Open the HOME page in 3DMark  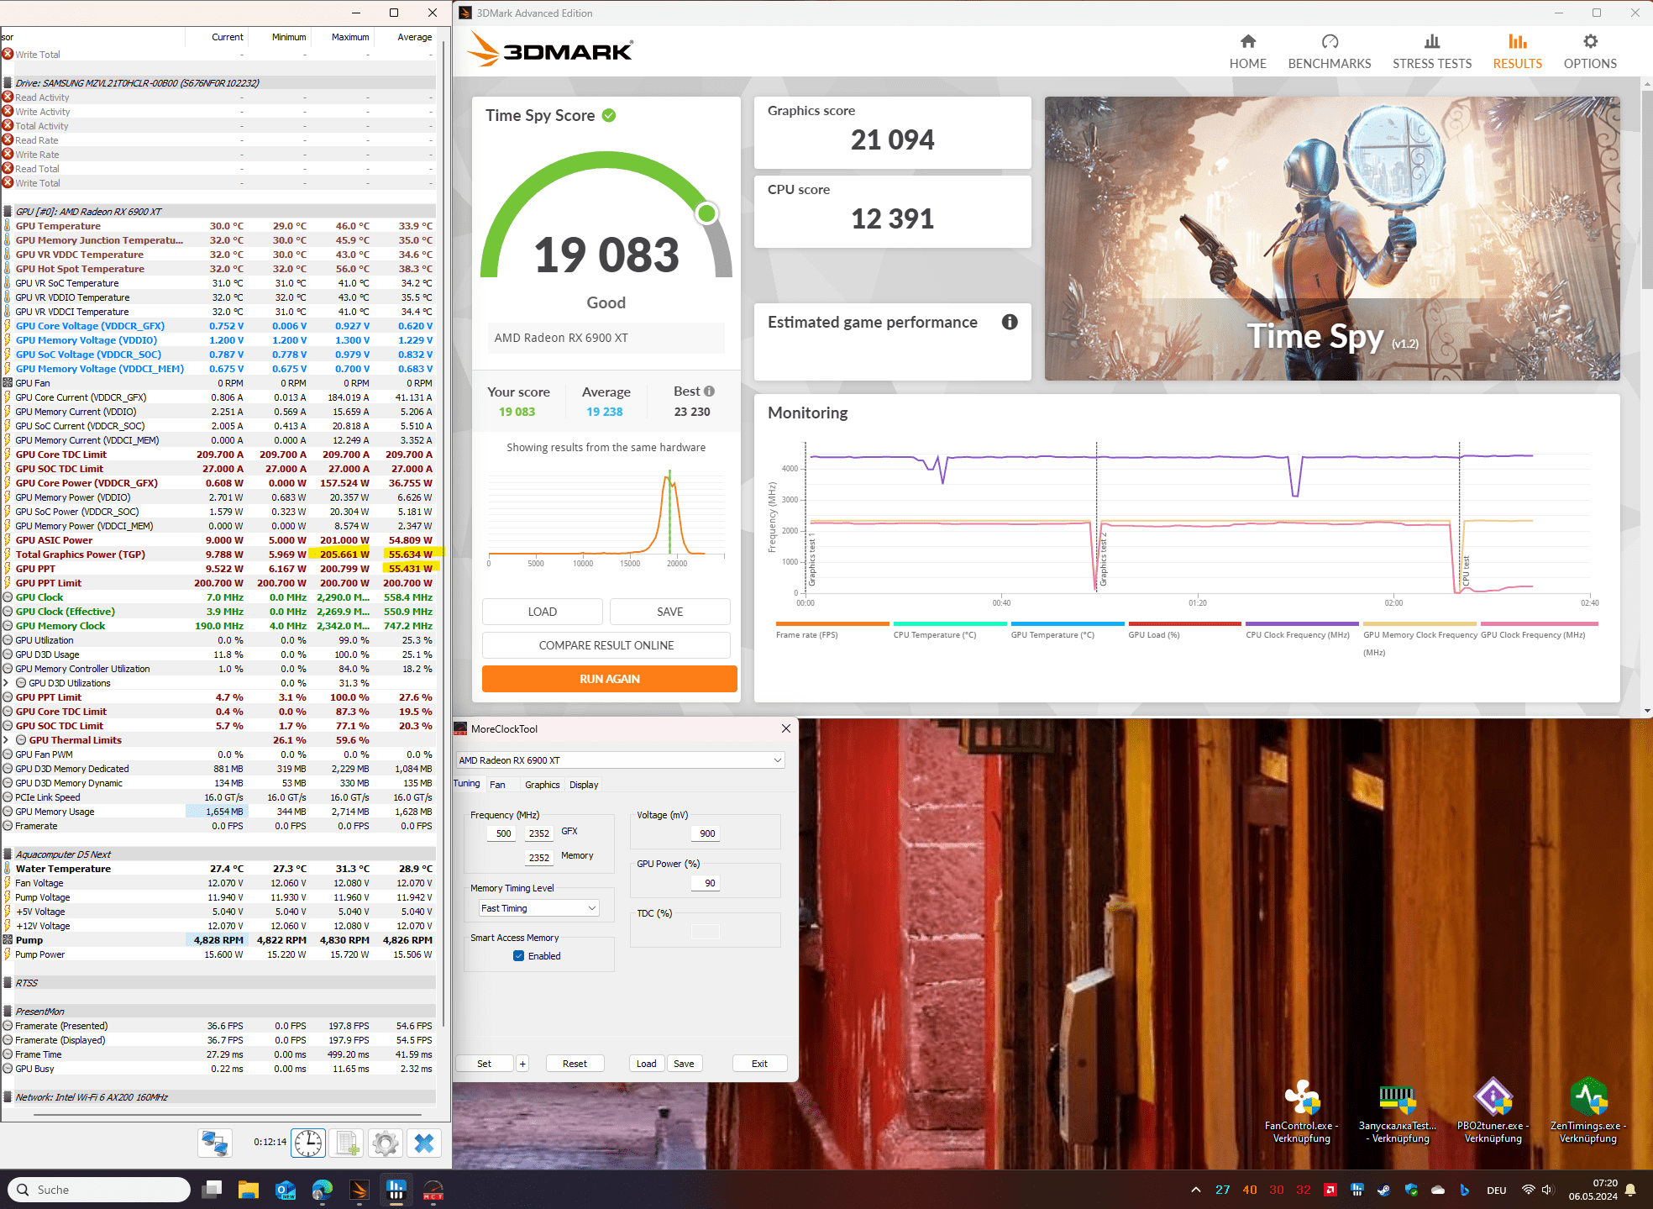(1247, 51)
